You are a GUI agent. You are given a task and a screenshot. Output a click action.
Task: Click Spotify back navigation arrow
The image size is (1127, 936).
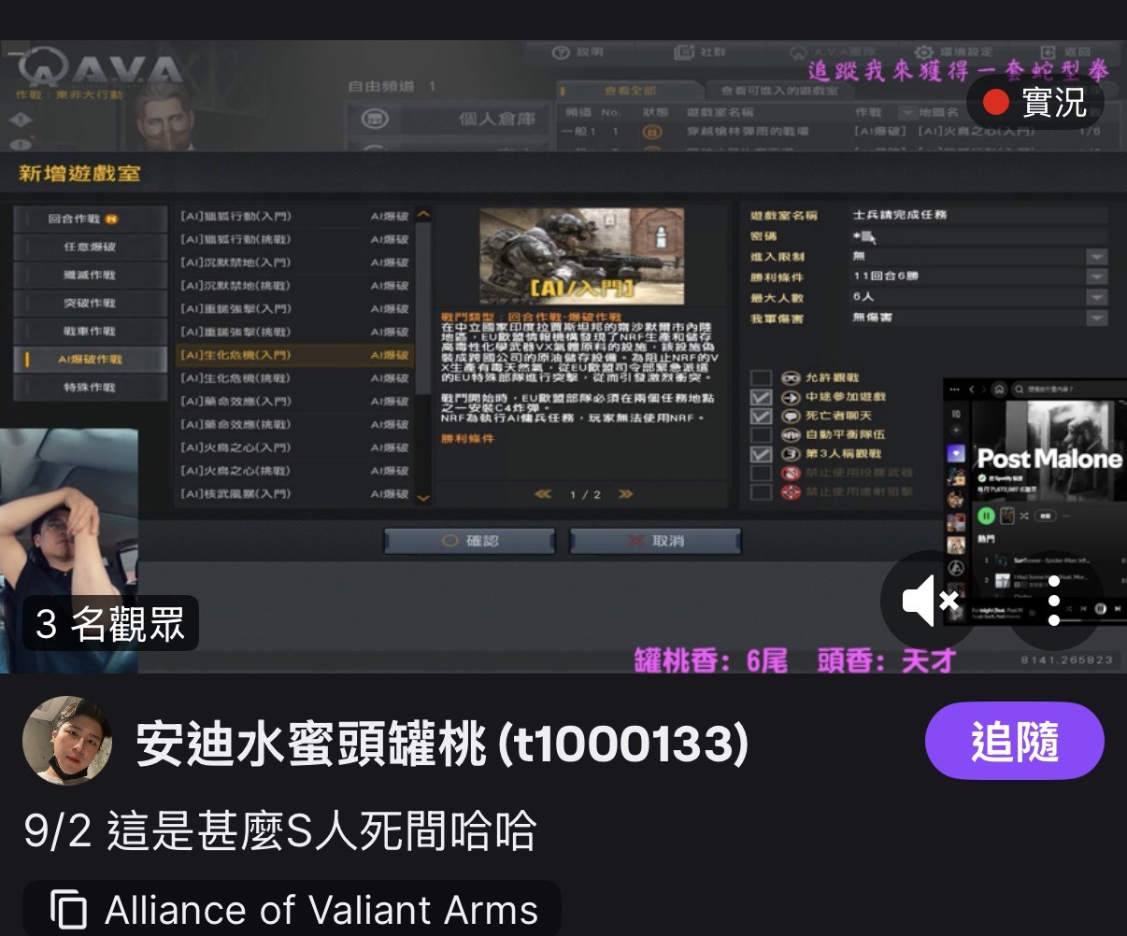972,389
